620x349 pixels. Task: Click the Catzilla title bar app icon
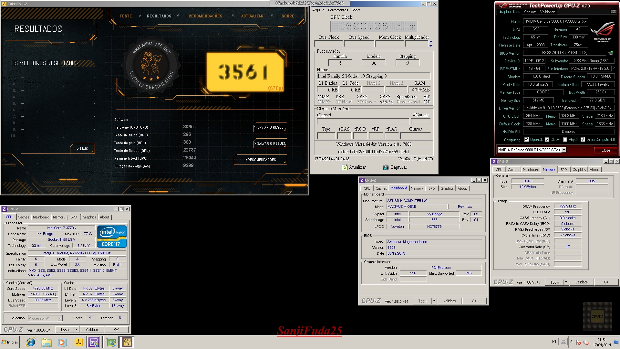(x=5, y=4)
